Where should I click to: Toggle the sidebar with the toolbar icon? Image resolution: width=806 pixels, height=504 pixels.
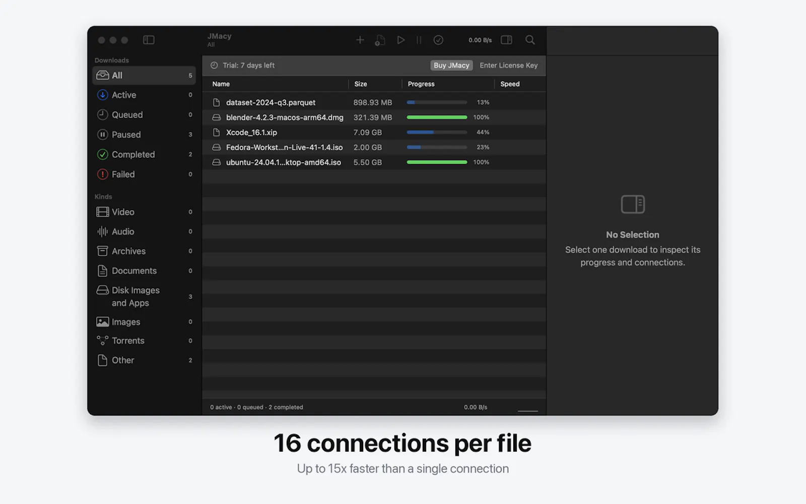pos(149,40)
